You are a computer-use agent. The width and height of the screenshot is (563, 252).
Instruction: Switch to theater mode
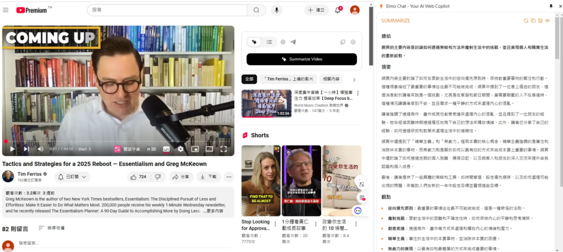209,149
